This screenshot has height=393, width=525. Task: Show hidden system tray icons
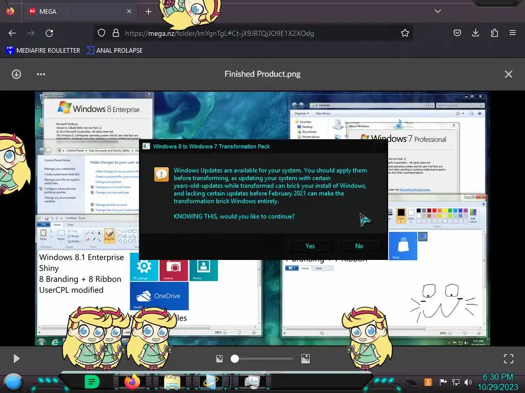412,383
